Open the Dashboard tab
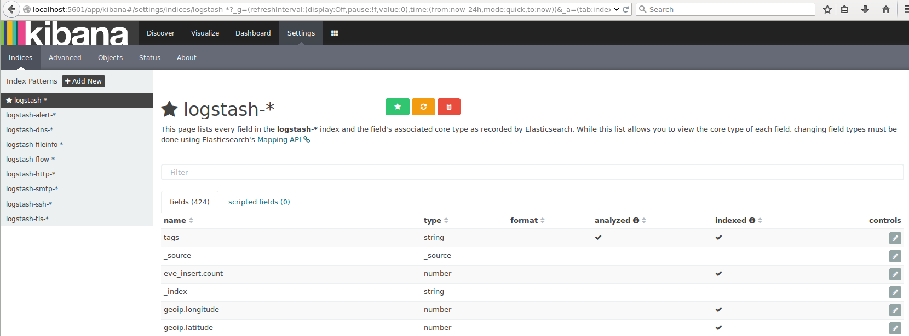Screen dimensions: 909x336 point(253,33)
